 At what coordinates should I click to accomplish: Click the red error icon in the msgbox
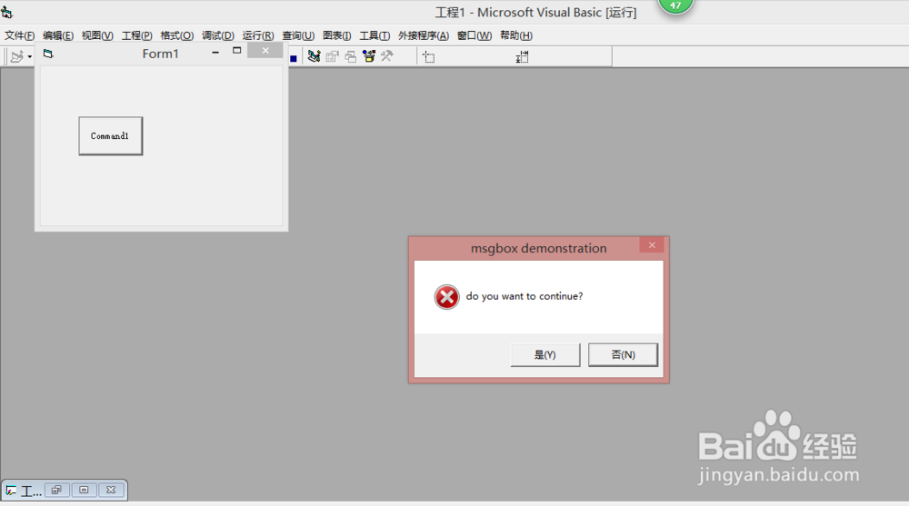point(446,297)
